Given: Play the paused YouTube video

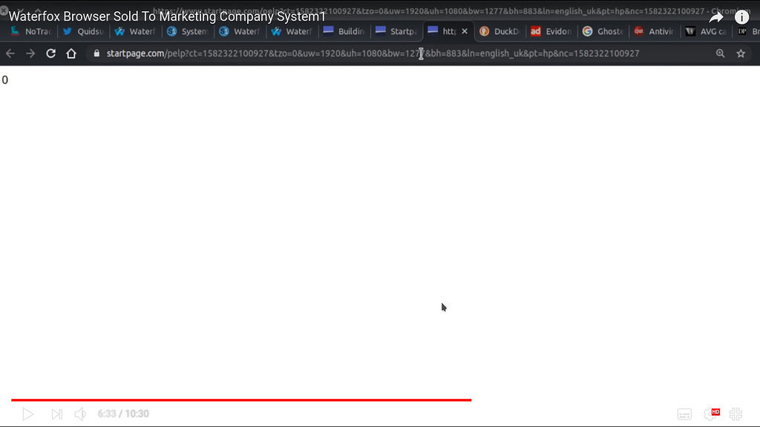Looking at the screenshot, I should click(28, 414).
